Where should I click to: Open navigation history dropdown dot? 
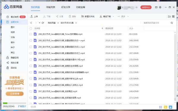[39, 23]
